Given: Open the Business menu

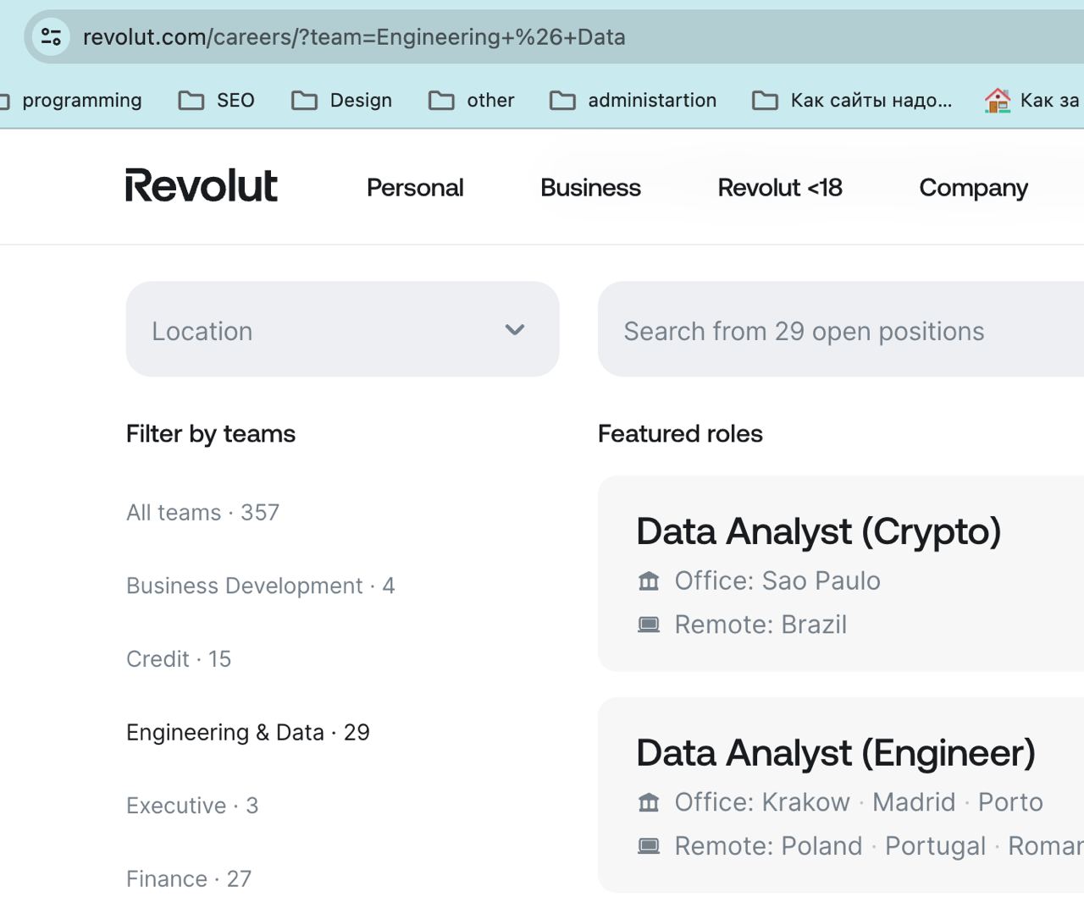Looking at the screenshot, I should tap(590, 187).
